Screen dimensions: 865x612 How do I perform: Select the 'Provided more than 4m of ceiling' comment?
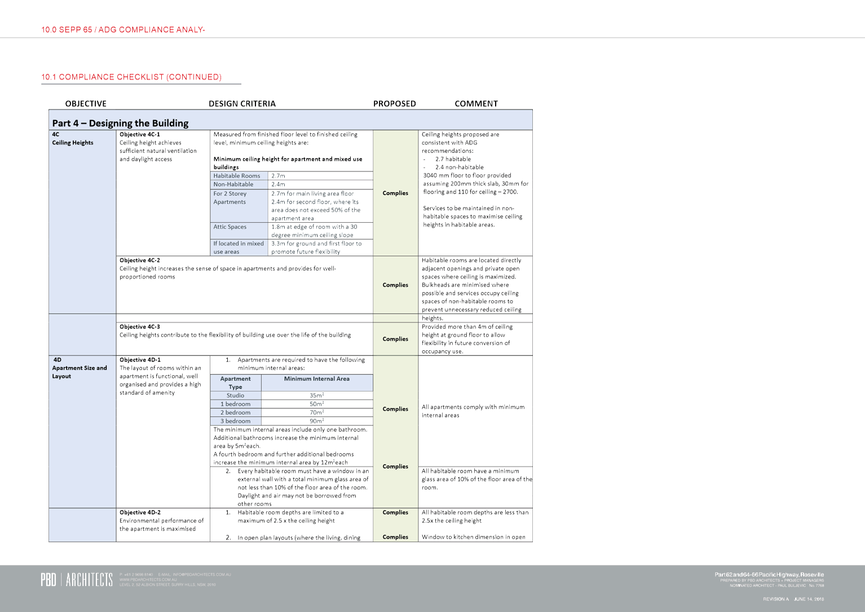point(467,327)
